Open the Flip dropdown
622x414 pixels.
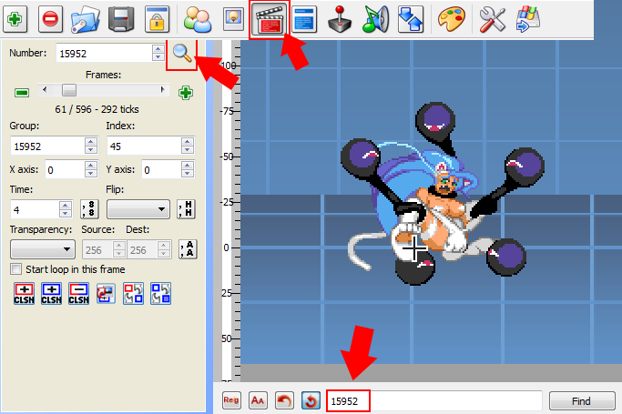click(x=138, y=209)
